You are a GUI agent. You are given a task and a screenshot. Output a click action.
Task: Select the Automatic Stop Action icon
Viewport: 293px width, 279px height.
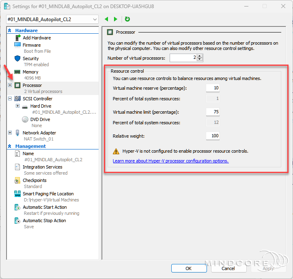pyautogui.click(x=17, y=221)
